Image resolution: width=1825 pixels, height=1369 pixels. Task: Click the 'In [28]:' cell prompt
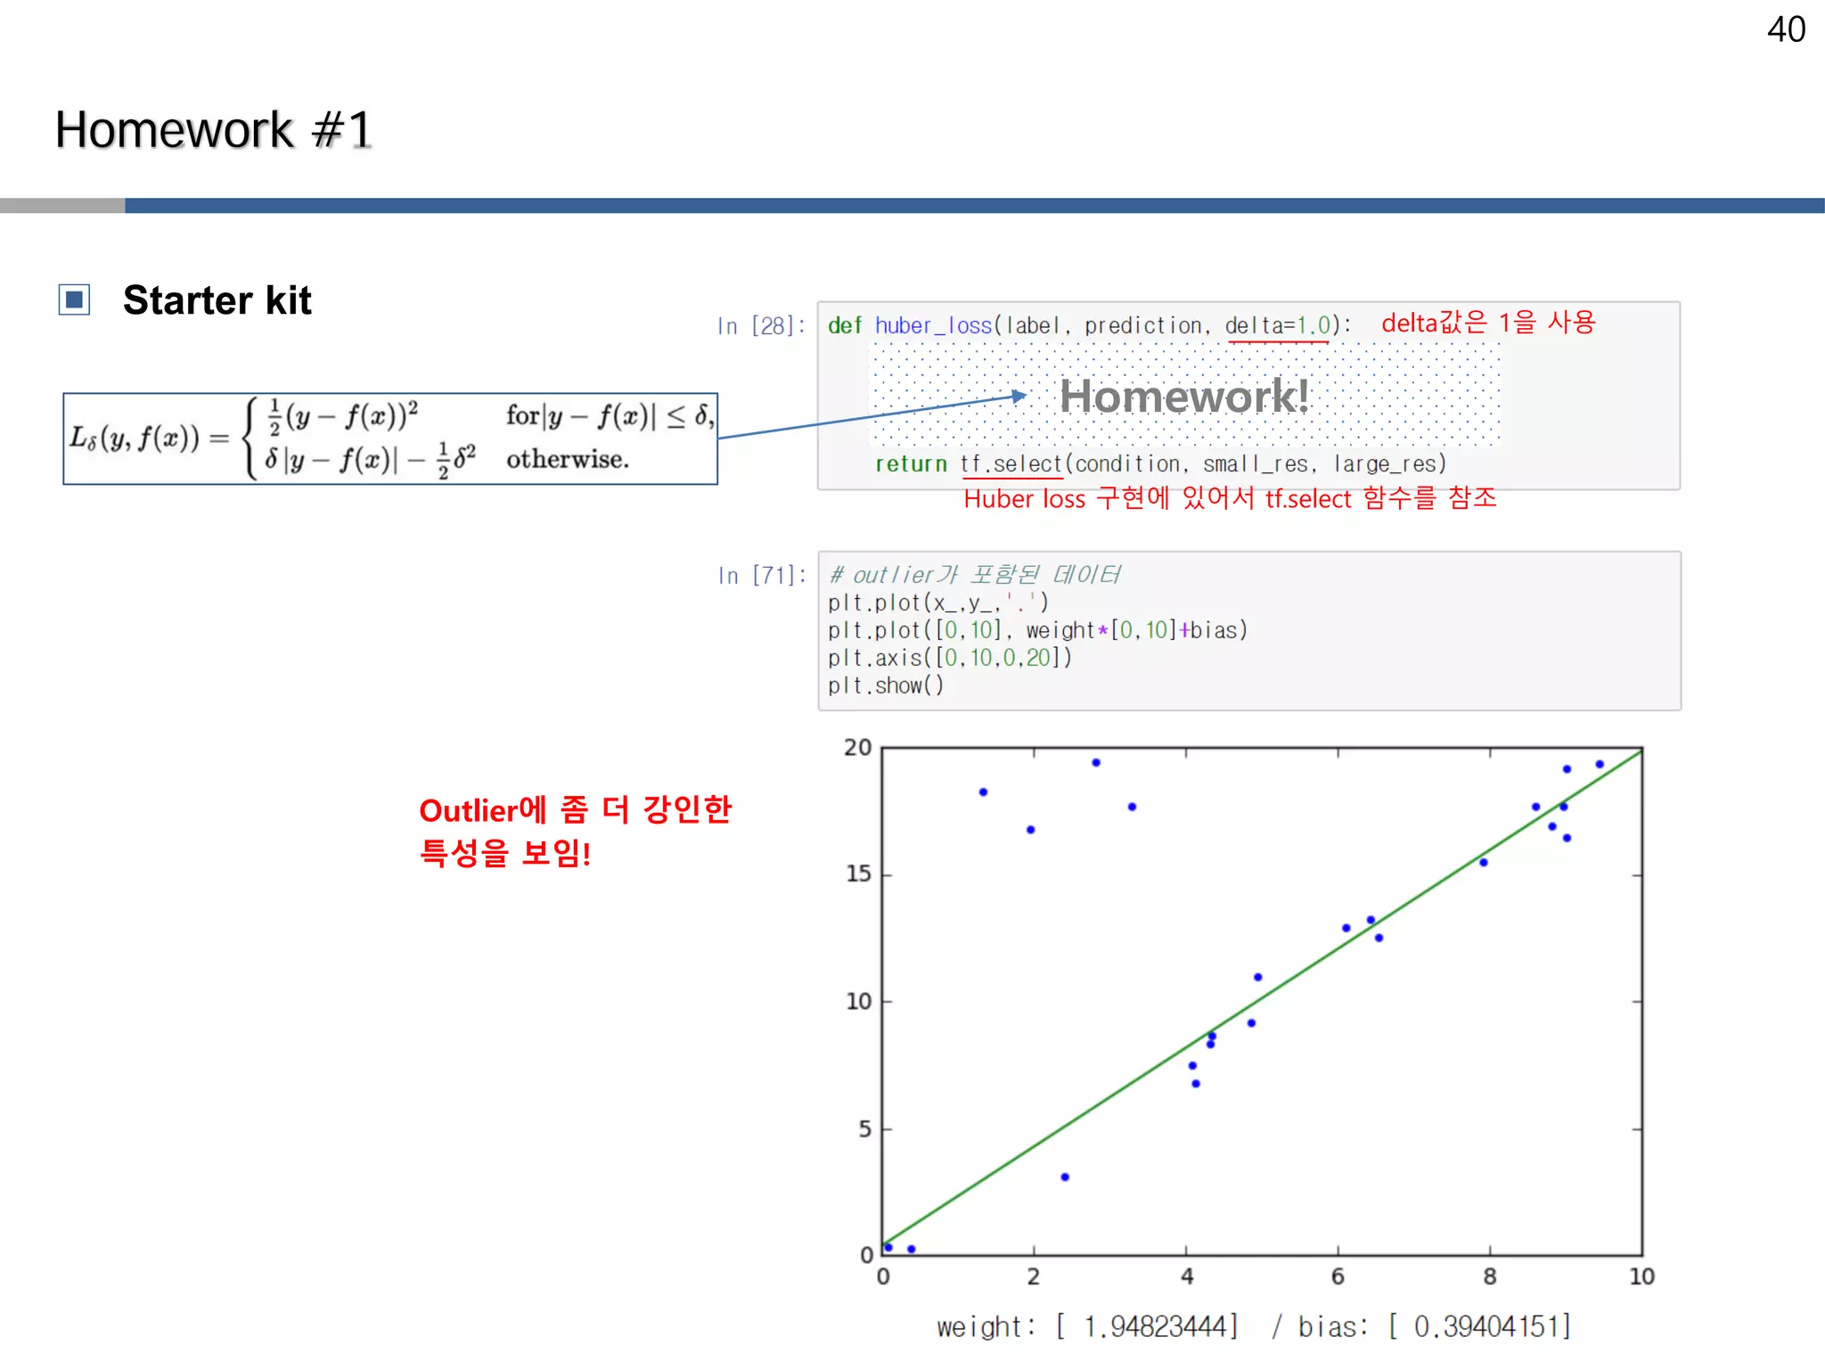tap(762, 326)
